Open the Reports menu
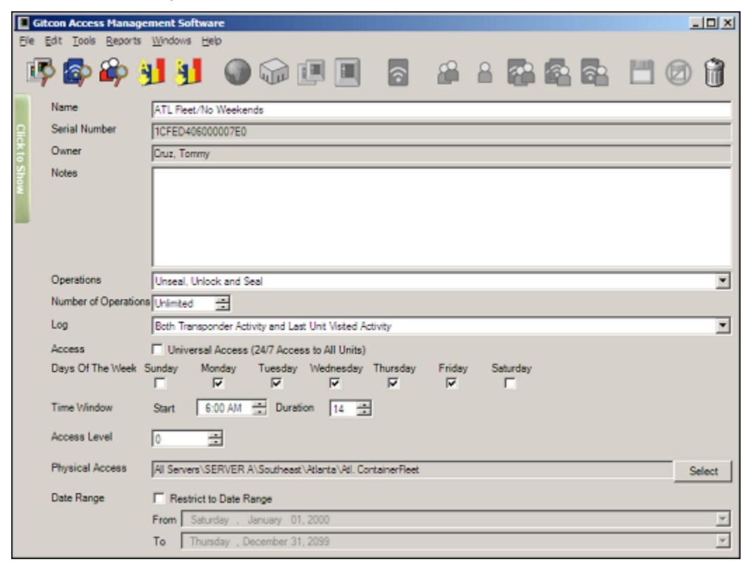749x564 pixels. (123, 41)
